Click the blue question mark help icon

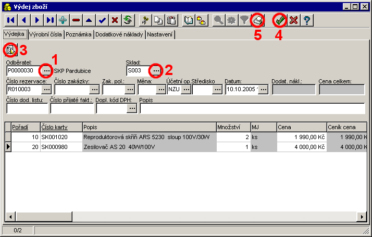307,20
